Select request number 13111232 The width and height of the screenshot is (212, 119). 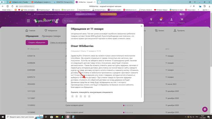tap(31, 91)
